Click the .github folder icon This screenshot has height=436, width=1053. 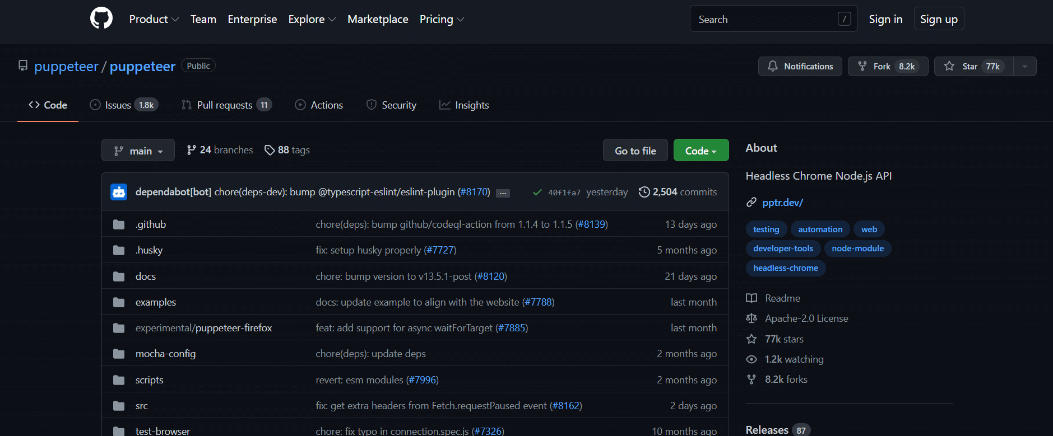tap(119, 224)
